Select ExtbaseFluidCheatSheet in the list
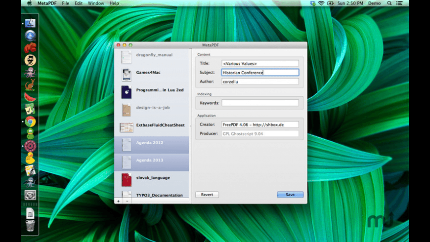The width and height of the screenshot is (430, 242). (152, 127)
